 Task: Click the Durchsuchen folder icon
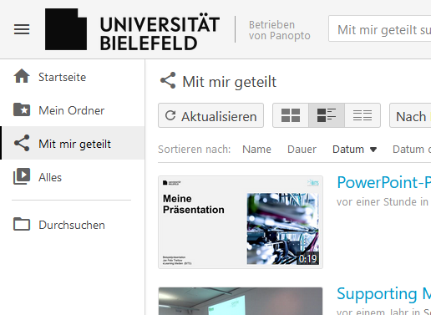22,224
